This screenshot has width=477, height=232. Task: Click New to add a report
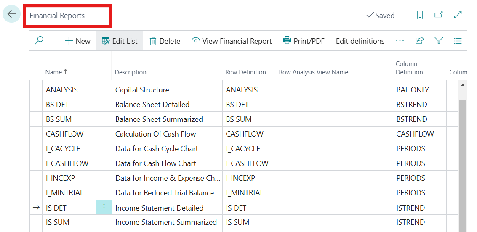pyautogui.click(x=77, y=41)
